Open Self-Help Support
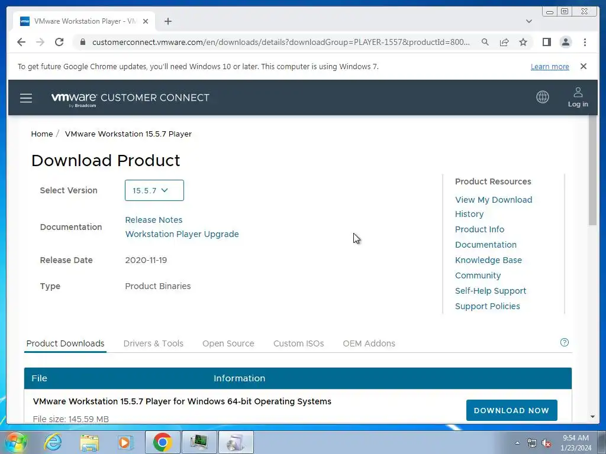This screenshot has width=606, height=454. [491, 291]
